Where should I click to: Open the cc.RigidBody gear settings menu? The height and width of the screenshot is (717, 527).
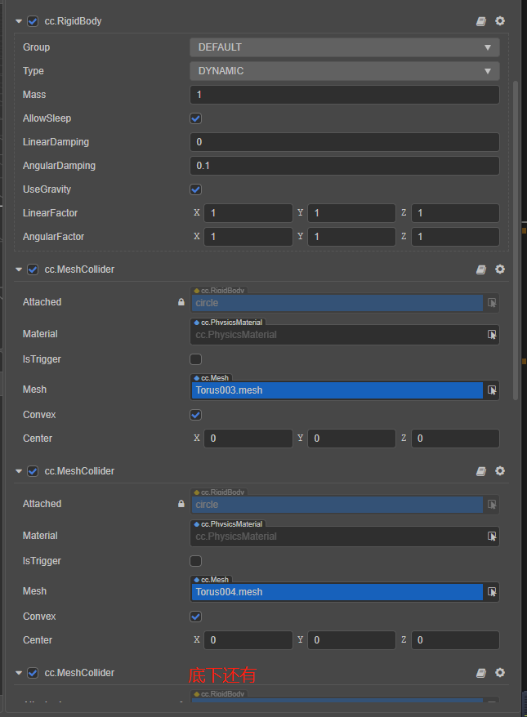[500, 21]
